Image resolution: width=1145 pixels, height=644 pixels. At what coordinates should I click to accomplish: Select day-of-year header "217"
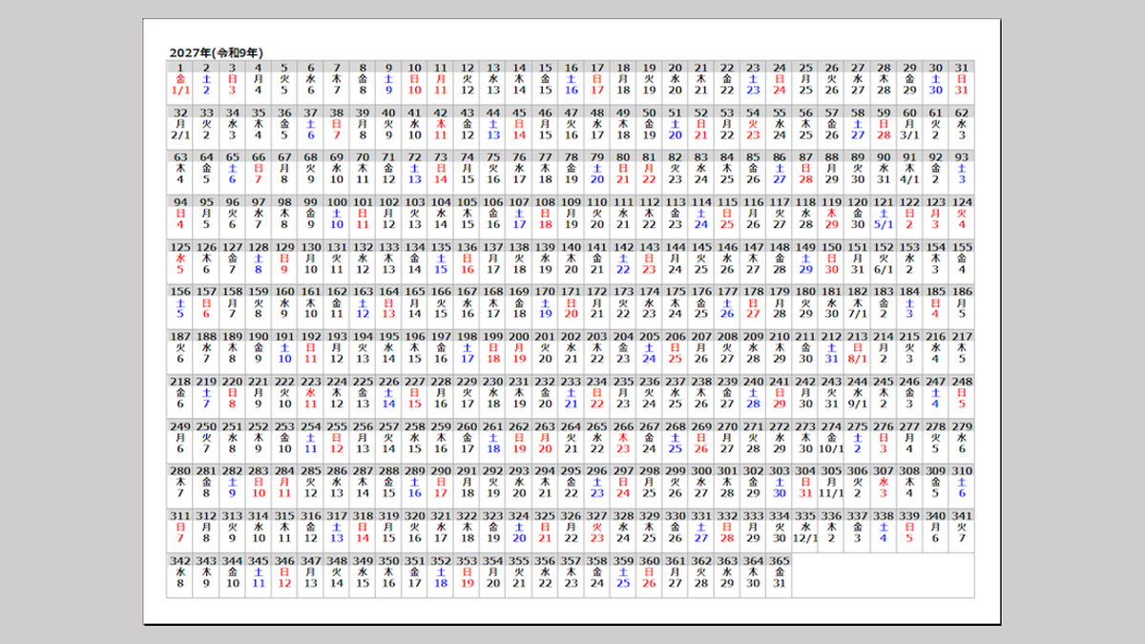click(x=962, y=337)
